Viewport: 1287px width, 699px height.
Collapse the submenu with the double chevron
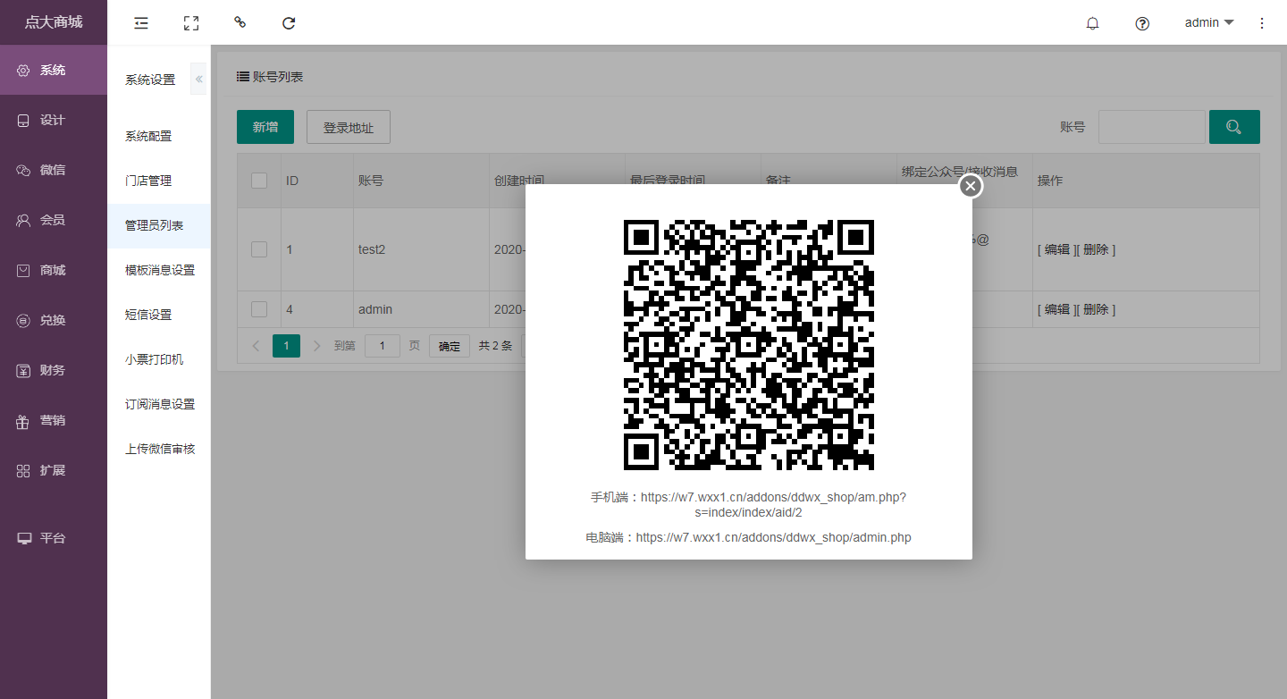pyautogui.click(x=198, y=80)
